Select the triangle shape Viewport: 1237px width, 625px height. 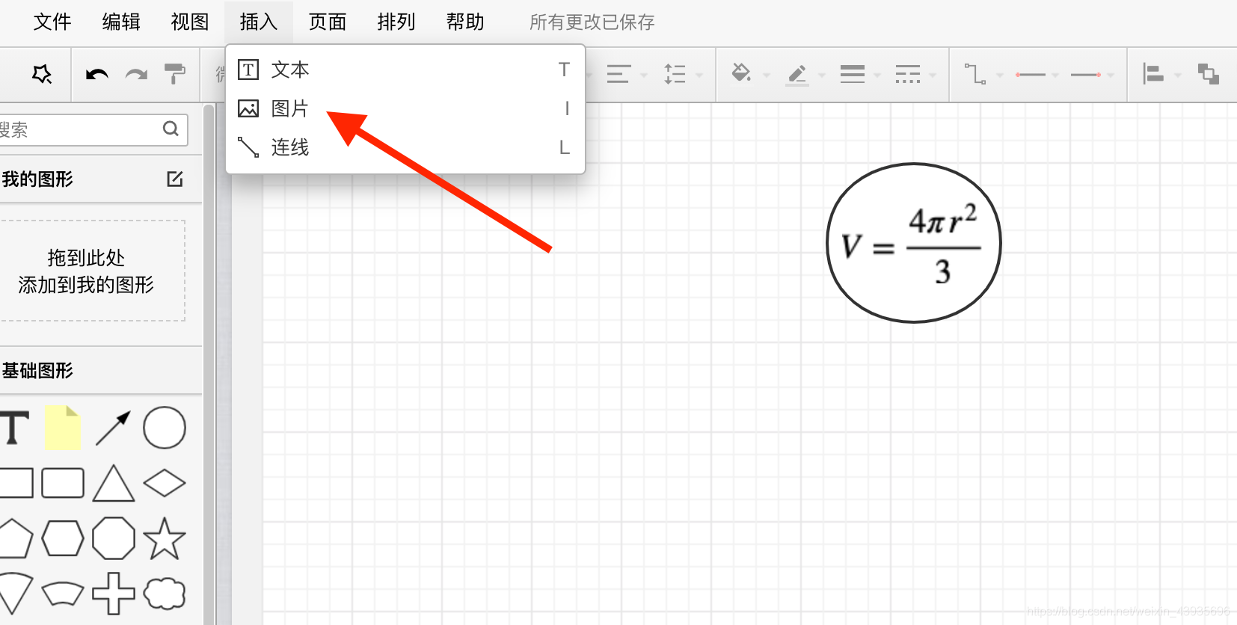[114, 483]
